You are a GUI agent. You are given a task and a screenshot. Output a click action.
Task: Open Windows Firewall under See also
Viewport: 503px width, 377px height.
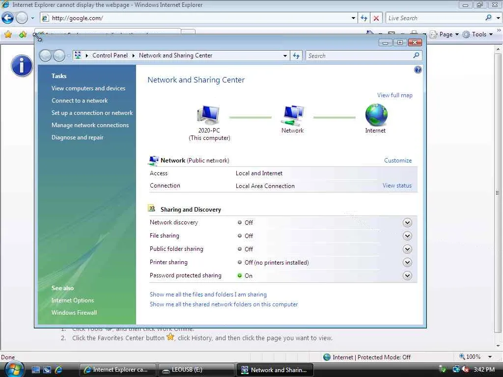point(74,313)
